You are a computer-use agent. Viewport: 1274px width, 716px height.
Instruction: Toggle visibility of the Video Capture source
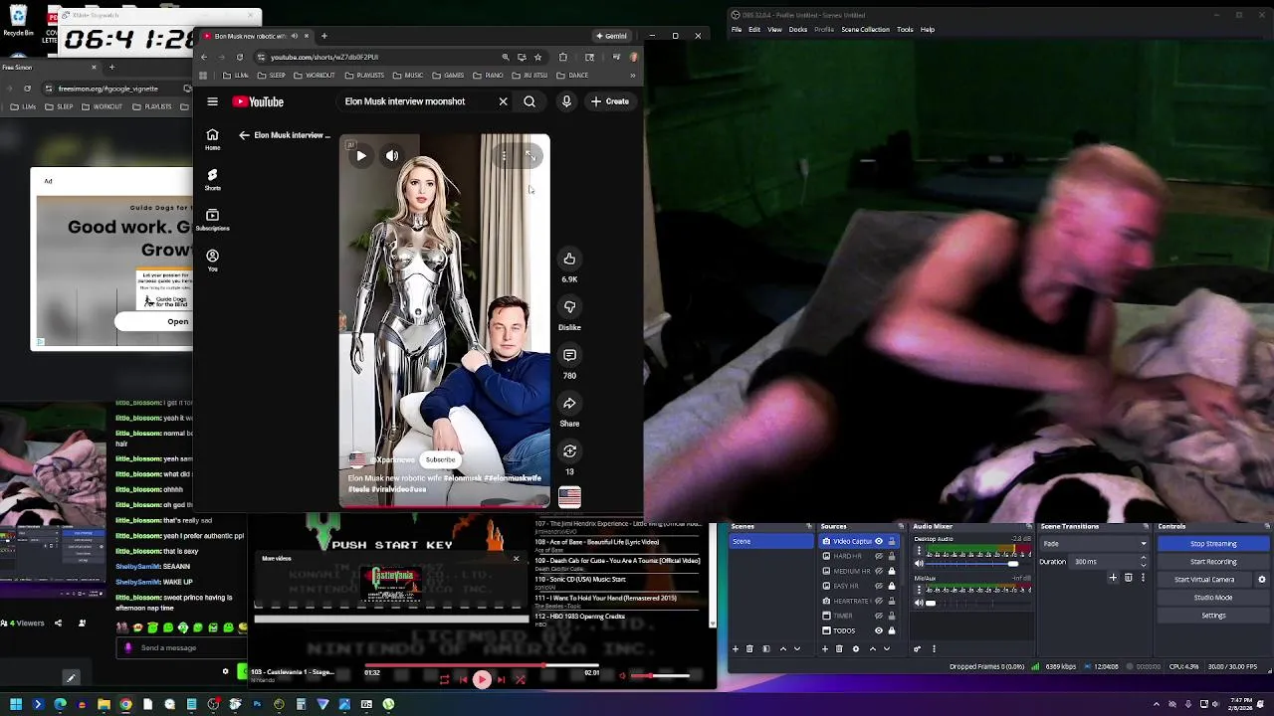879,541
